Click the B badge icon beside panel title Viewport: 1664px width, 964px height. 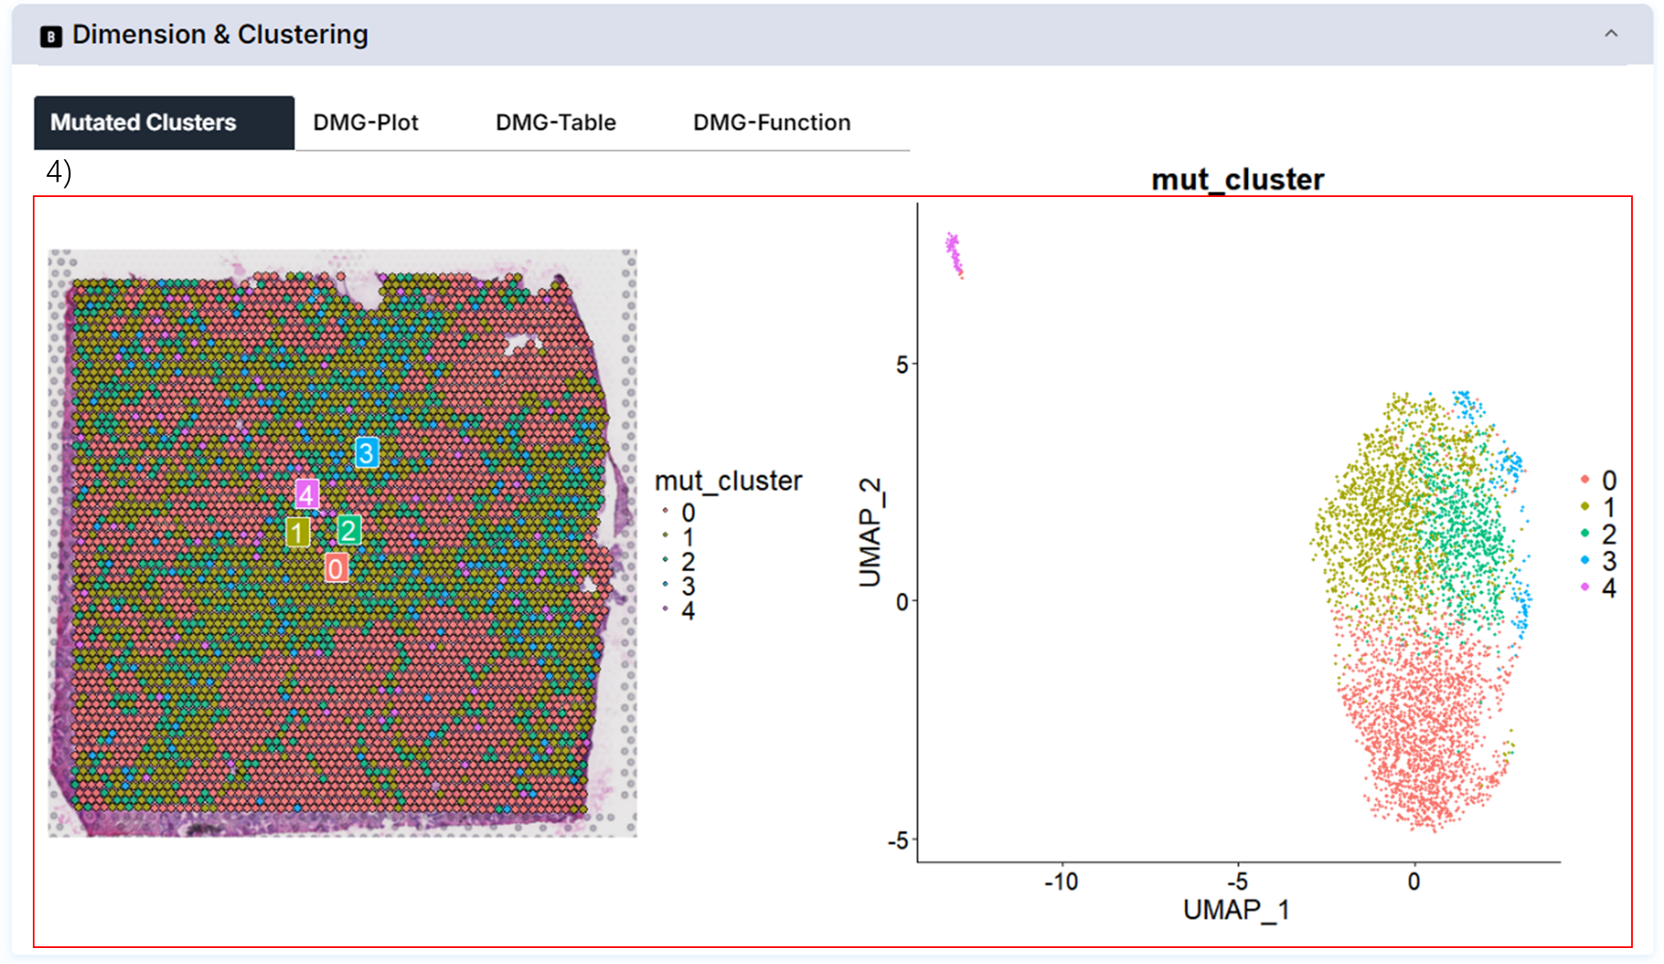tap(51, 36)
